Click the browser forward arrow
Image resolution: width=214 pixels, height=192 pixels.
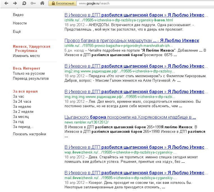point(15,3)
